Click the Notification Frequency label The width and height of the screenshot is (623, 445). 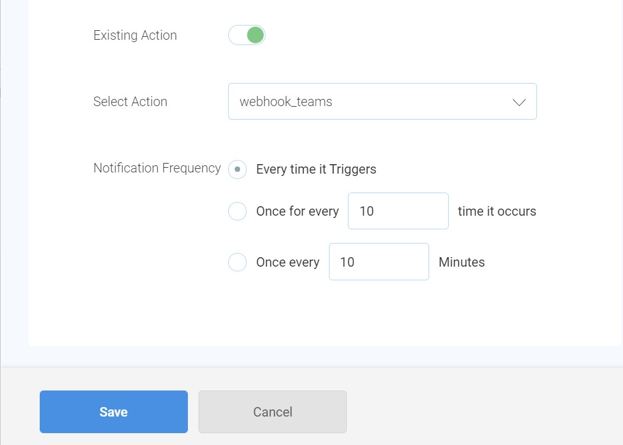tap(157, 168)
